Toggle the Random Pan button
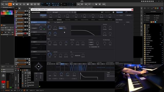 [x=77, y=56]
